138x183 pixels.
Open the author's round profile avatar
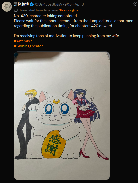(x=7, y=7)
